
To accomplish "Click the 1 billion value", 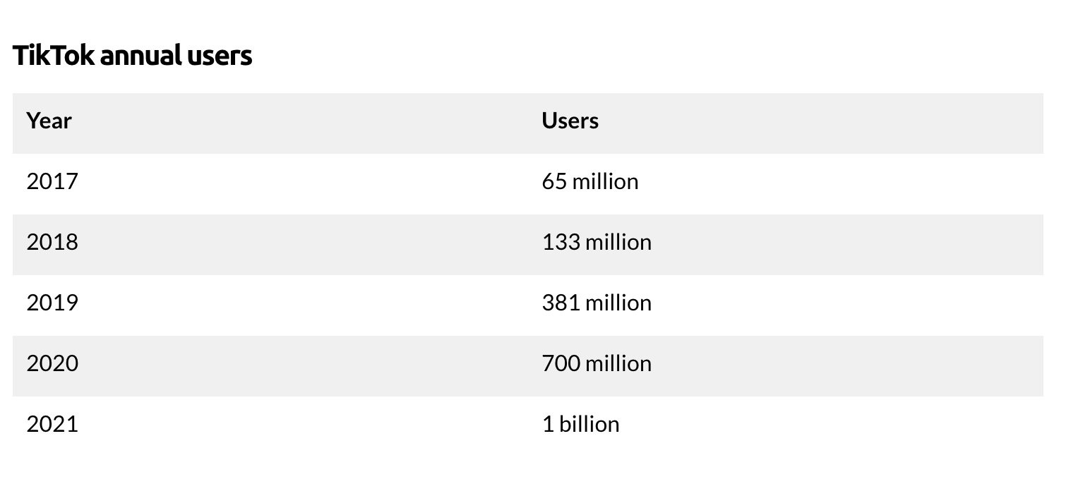I will pyautogui.click(x=581, y=424).
